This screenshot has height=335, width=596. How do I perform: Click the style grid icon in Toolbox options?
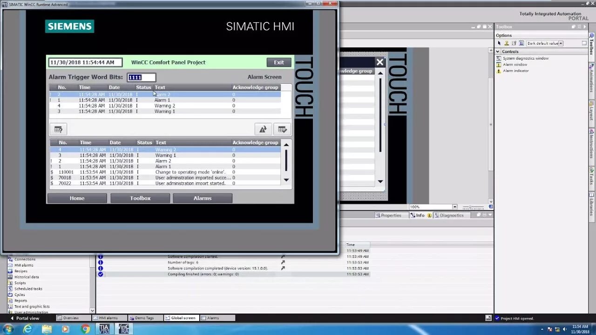pyautogui.click(x=521, y=43)
